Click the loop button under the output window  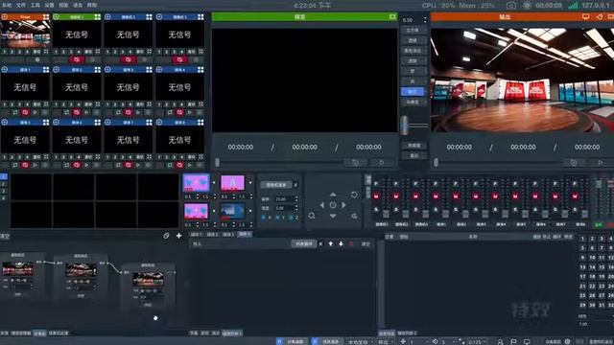click(x=574, y=162)
